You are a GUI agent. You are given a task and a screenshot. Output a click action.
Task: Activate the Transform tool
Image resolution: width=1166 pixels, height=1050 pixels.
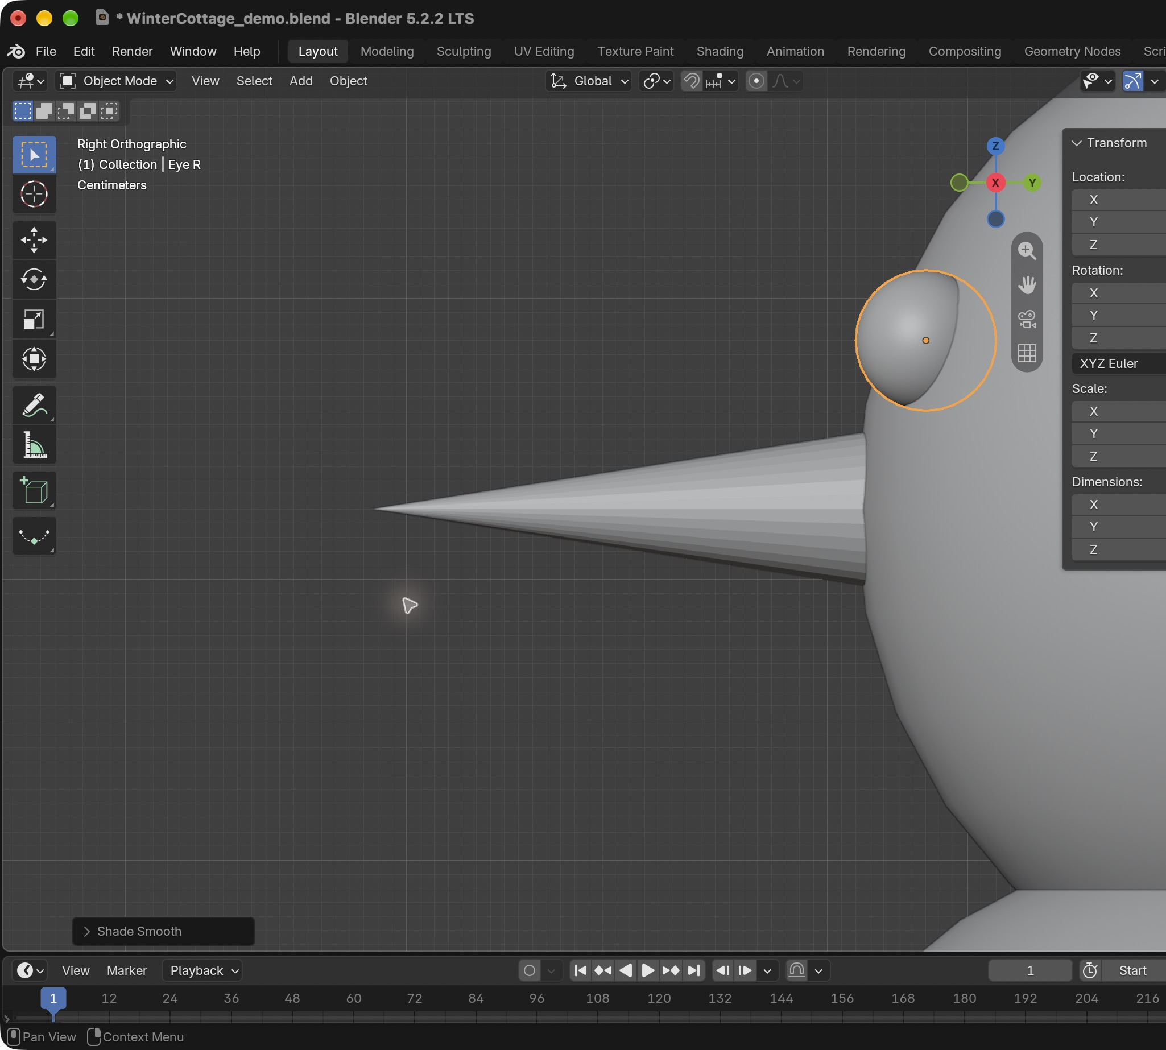34,359
